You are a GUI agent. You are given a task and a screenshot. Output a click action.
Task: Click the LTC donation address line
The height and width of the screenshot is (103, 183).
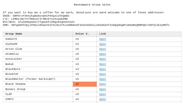pos(35,19)
